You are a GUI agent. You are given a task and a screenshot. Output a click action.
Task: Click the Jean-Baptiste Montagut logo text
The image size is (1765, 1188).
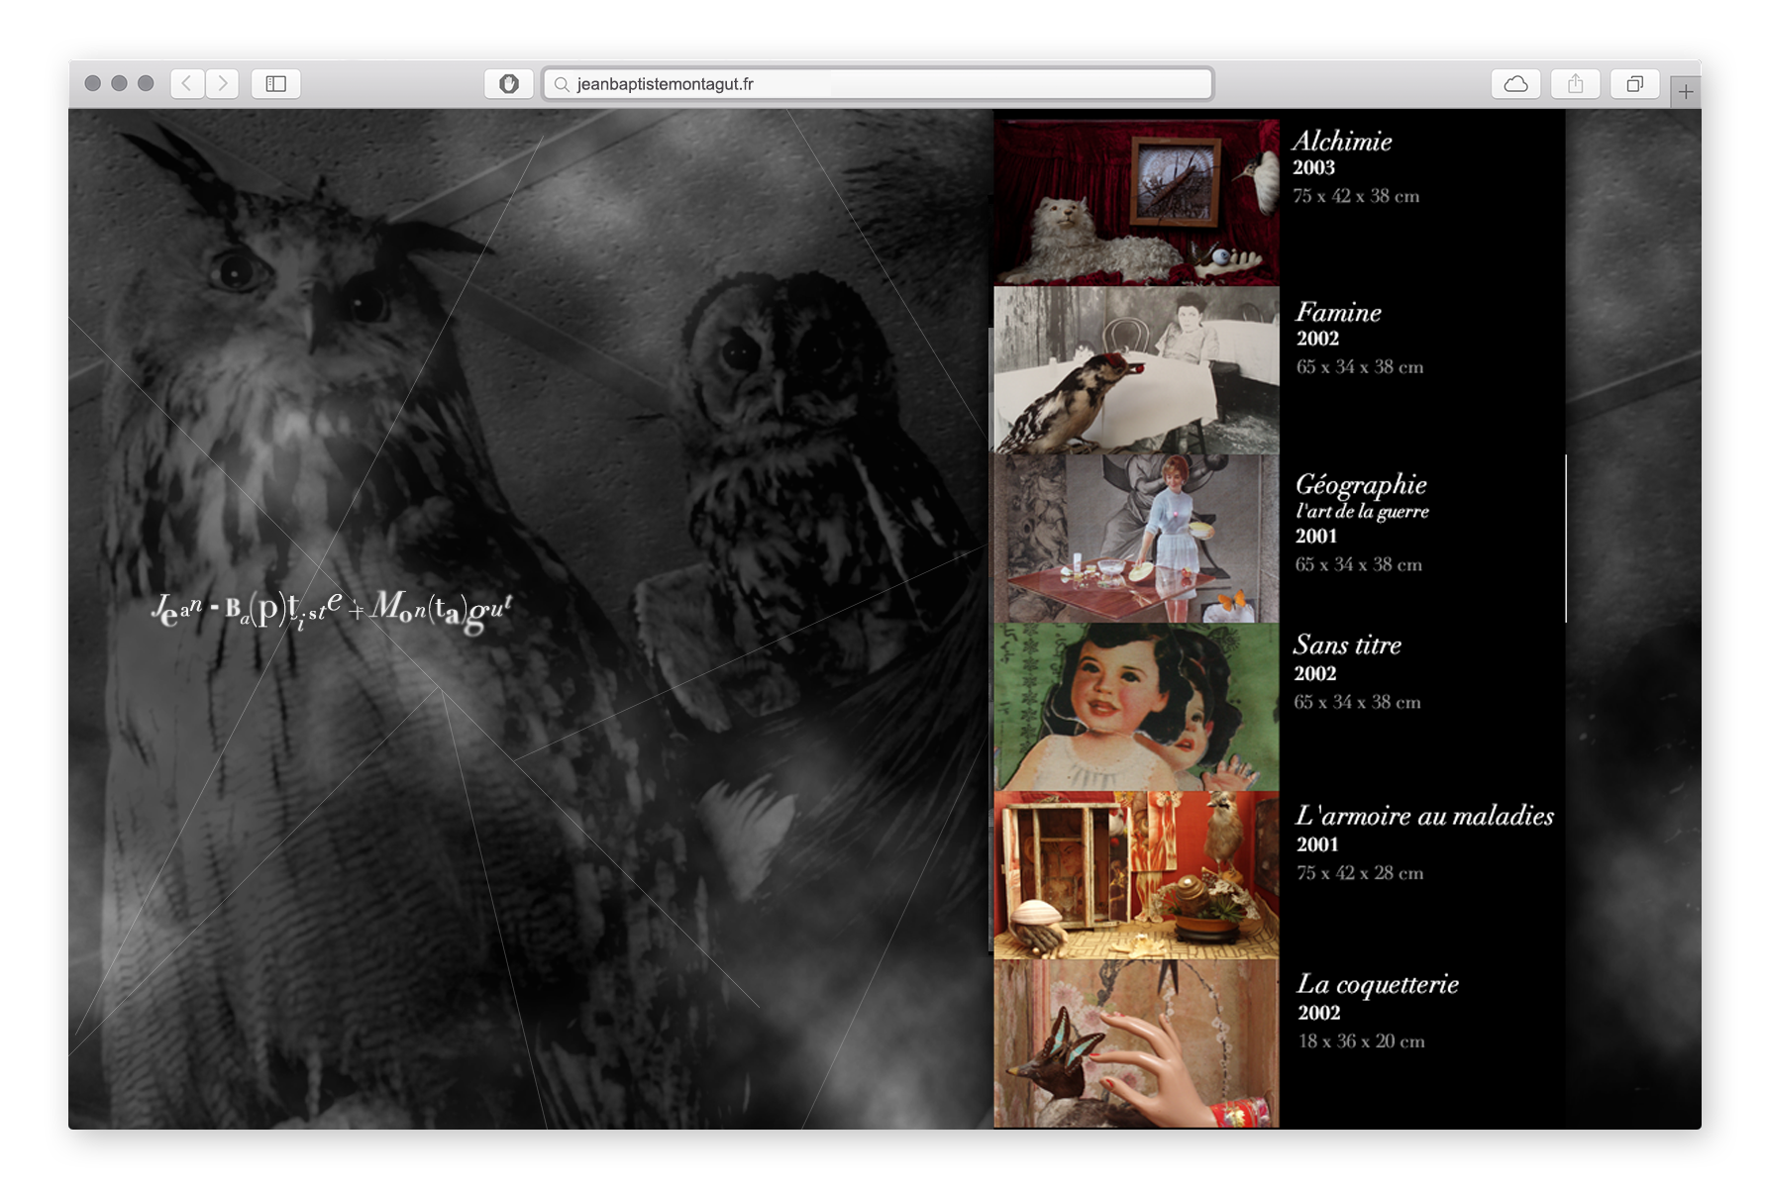coord(332,609)
